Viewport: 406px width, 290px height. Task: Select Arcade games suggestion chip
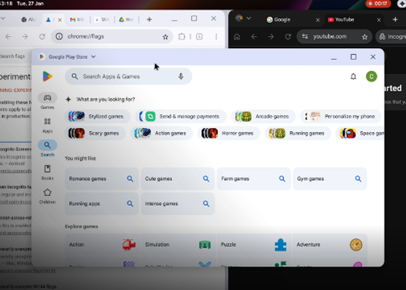pyautogui.click(x=263, y=117)
